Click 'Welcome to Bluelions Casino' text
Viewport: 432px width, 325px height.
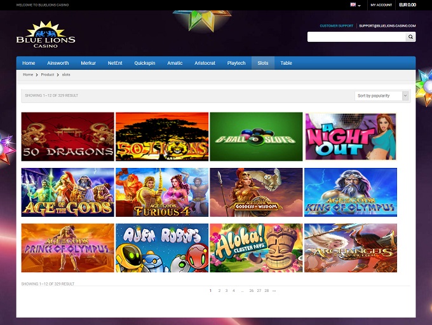click(x=43, y=5)
